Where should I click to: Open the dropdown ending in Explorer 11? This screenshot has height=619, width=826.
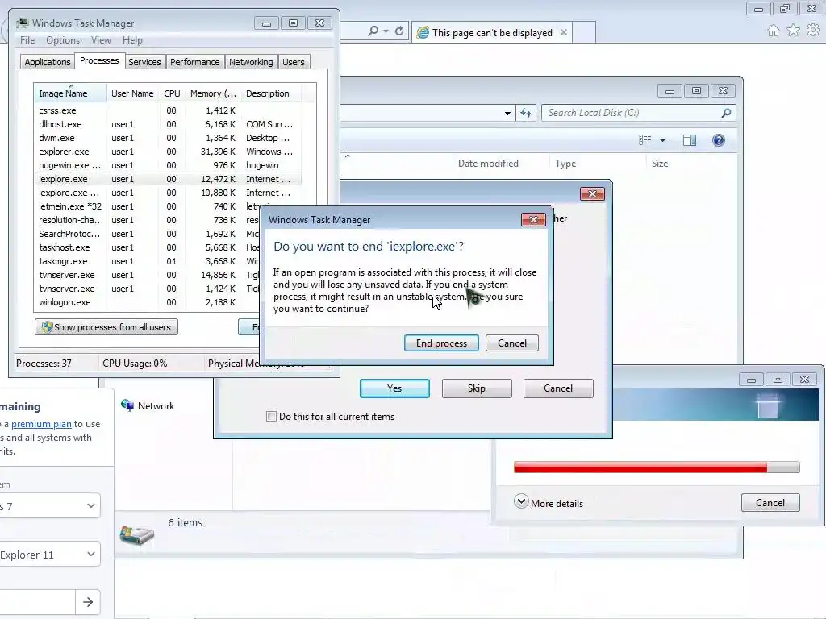48,555
